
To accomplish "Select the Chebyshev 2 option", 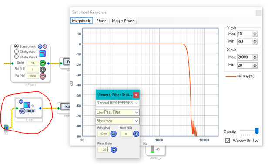I will (16, 57).
